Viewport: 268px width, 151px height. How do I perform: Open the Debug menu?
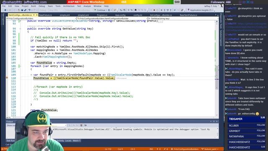[42, 6]
